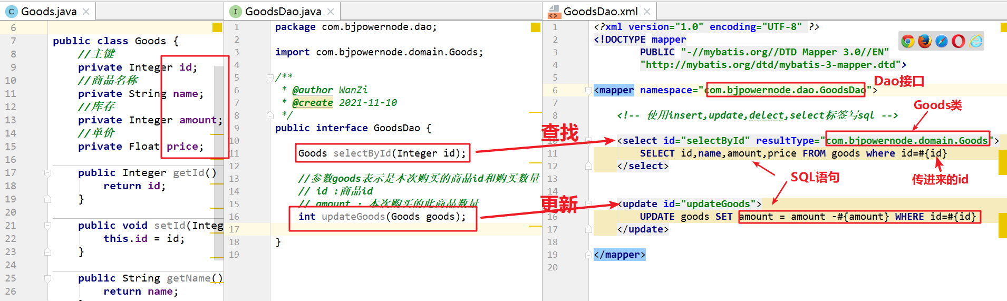Collapse the mapper element in GoodsDao.xml

[588, 90]
